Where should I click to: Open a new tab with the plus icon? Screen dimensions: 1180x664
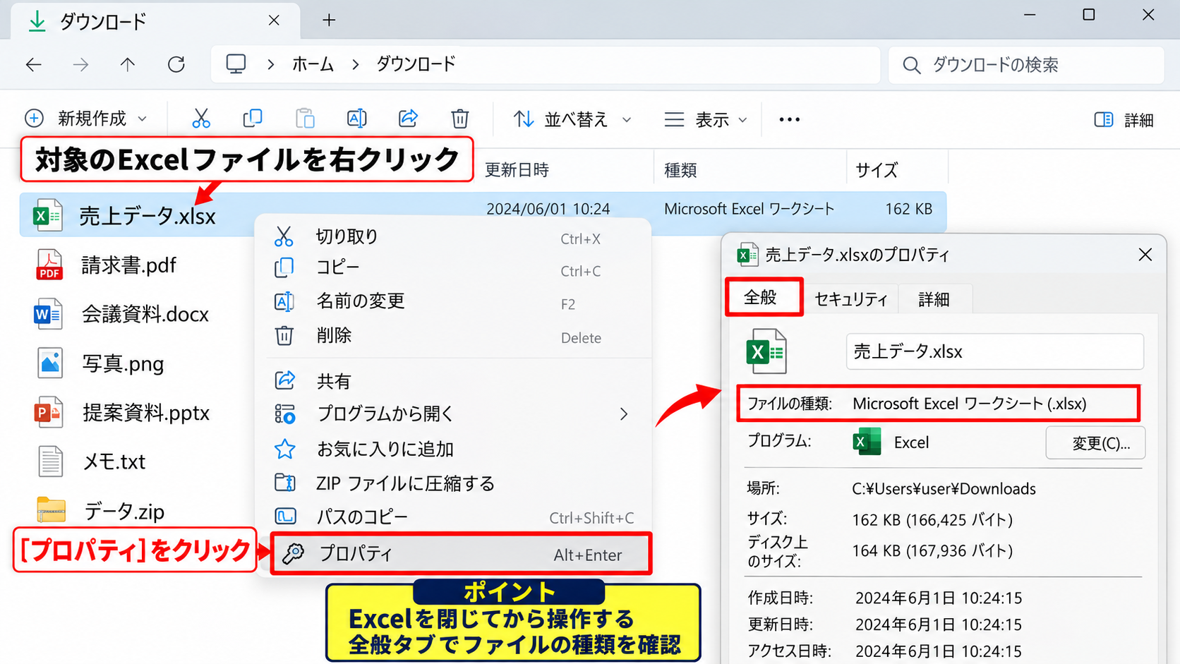(329, 20)
